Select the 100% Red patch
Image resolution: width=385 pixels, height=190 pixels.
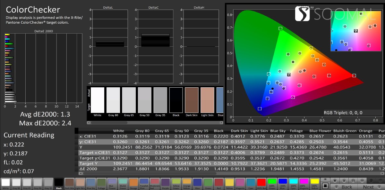tap(262, 182)
